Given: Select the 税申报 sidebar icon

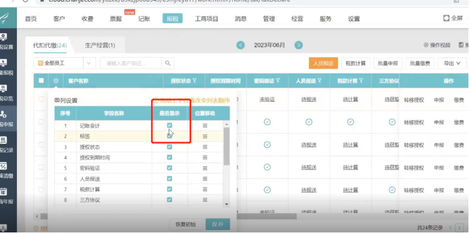Looking at the screenshot, I should coord(4,114).
